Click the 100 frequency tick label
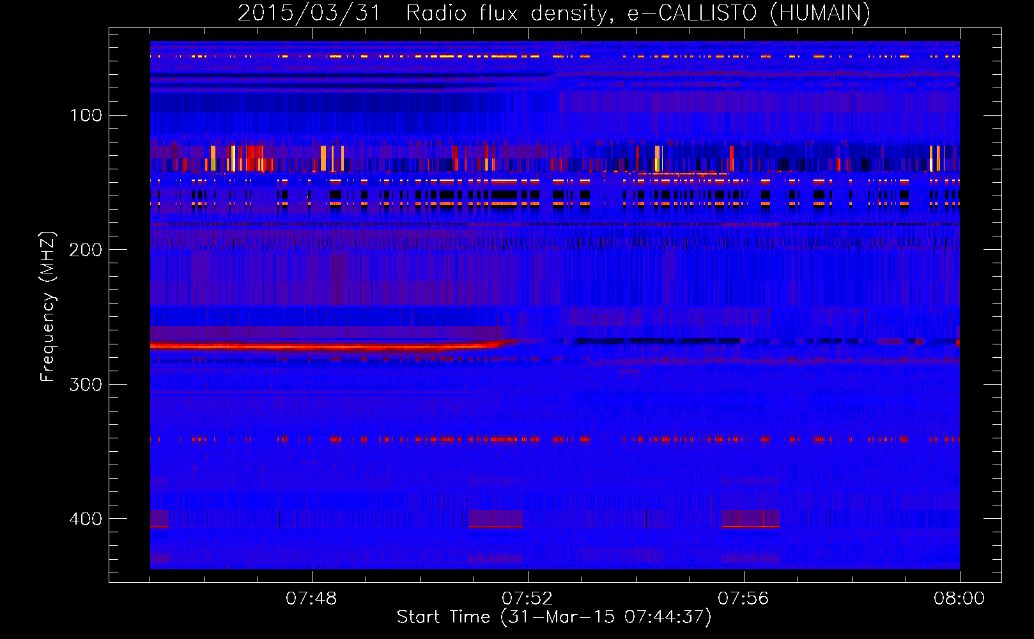Viewport: 1034px width, 639px height. (86, 115)
